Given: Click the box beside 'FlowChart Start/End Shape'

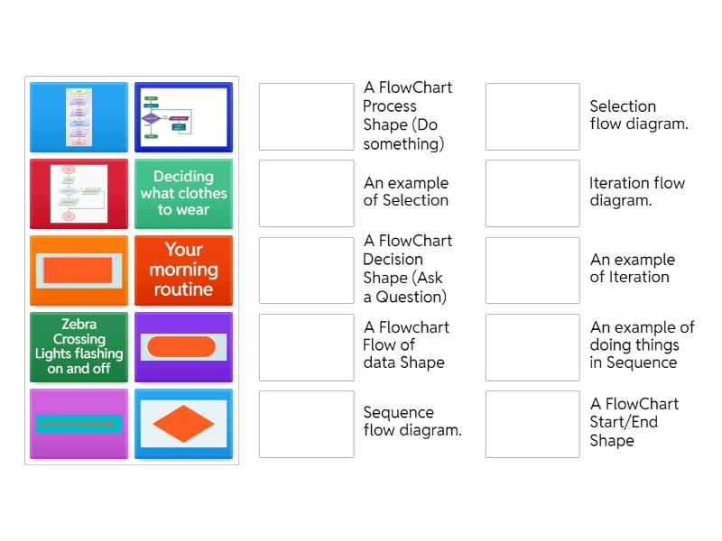Looking at the screenshot, I should 532,424.
